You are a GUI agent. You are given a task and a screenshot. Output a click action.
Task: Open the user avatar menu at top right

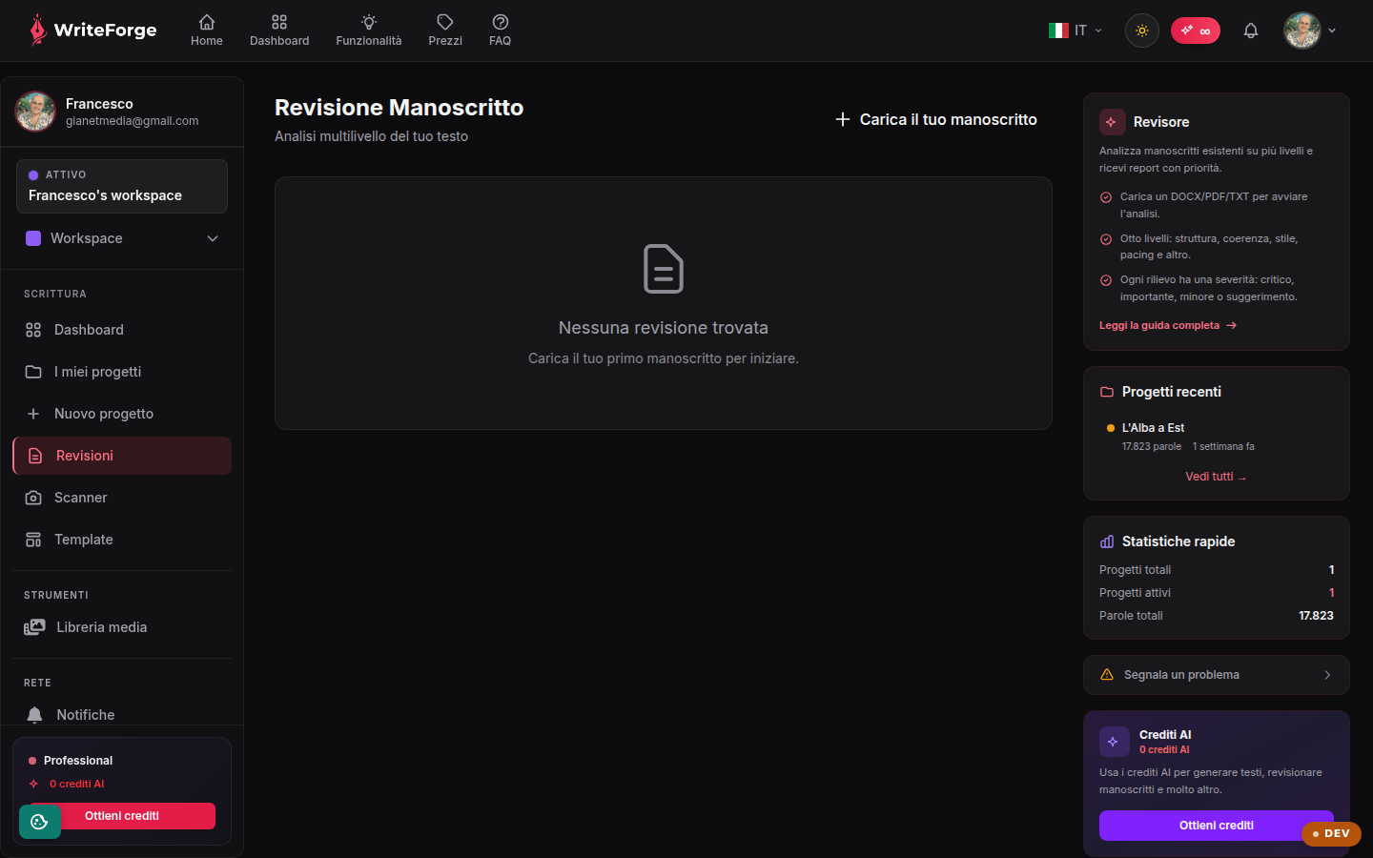(1310, 31)
